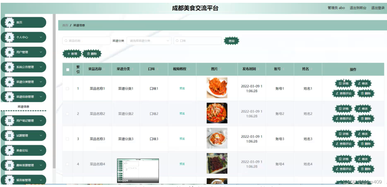Click 删除 for row 菜品名称3
This screenshot has width=387, height=187.
(366, 144)
